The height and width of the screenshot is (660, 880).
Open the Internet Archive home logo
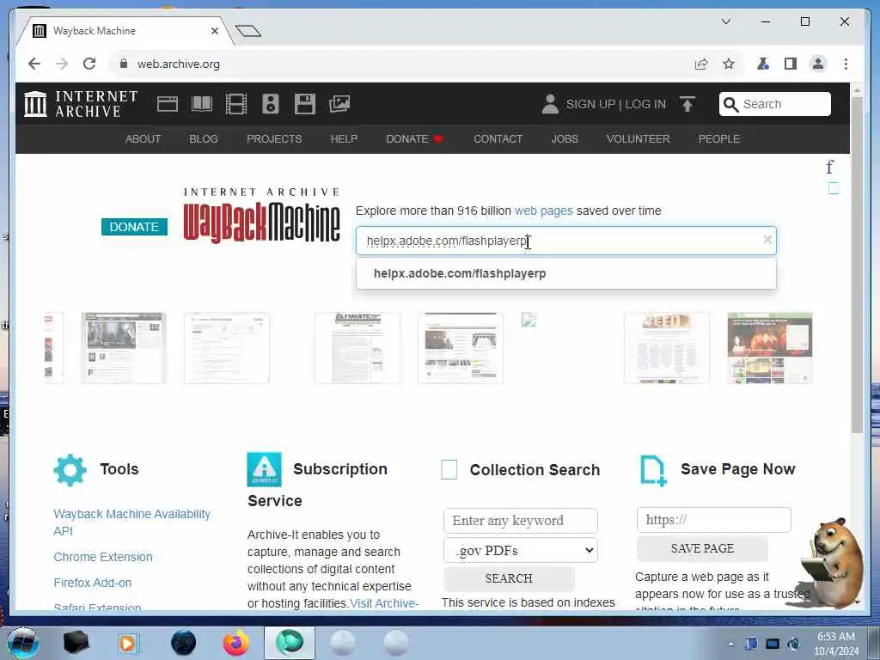[x=81, y=104]
